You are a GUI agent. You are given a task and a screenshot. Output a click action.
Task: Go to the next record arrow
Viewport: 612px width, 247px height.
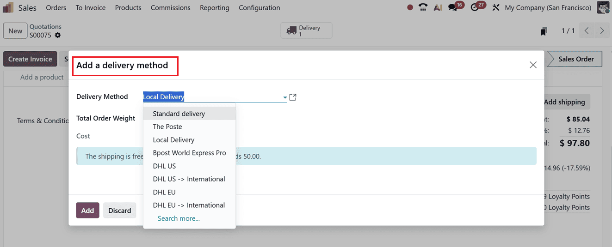pos(602,31)
